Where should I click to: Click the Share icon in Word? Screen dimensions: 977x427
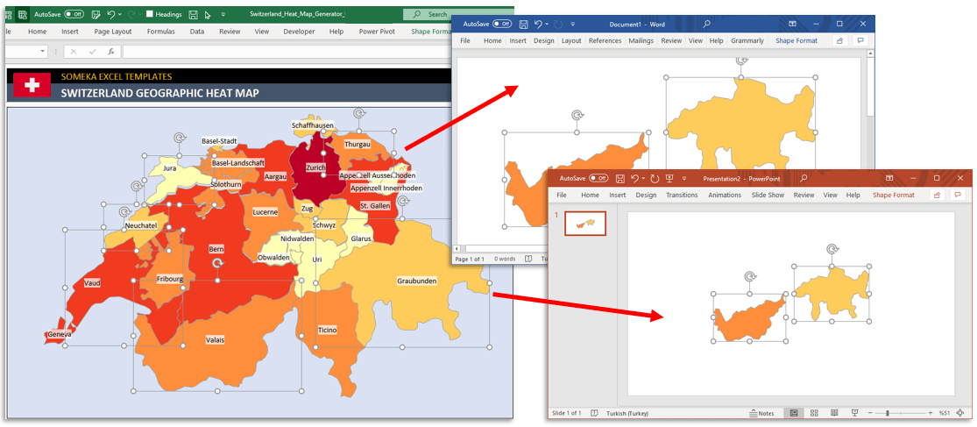(x=840, y=40)
